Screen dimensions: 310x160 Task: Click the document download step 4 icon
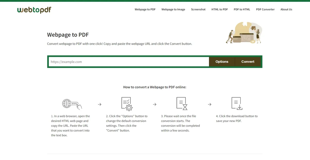pyautogui.click(x=237, y=103)
